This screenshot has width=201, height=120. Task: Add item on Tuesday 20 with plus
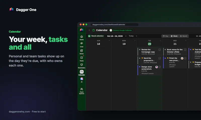click(x=160, y=41)
